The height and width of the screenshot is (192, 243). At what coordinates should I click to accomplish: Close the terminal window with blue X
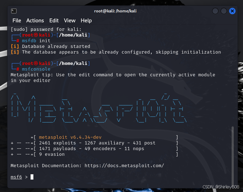[x=232, y=11]
